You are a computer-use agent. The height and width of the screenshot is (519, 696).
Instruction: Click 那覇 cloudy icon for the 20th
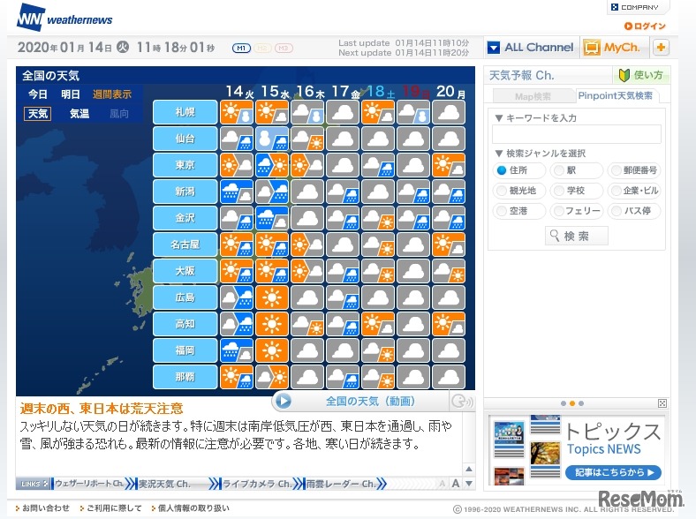point(449,377)
